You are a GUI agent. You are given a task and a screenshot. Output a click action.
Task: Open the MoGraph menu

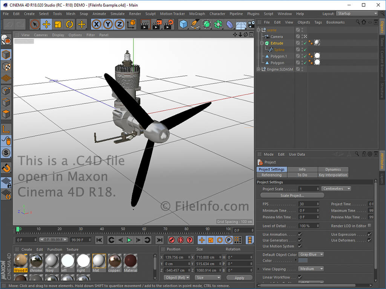point(197,14)
